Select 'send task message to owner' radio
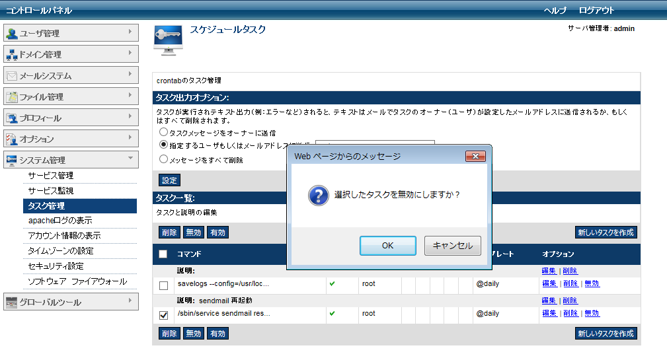The image size is (667, 362). [163, 133]
